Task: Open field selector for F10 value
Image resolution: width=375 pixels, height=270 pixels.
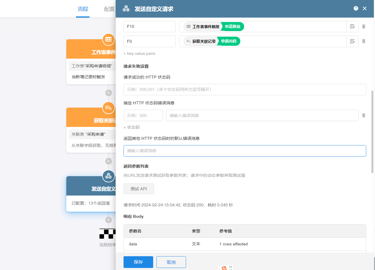Action: 352,26
